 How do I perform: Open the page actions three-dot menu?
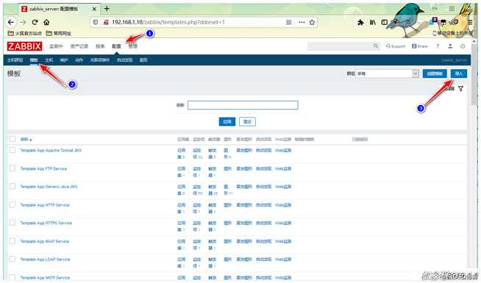(x=302, y=22)
